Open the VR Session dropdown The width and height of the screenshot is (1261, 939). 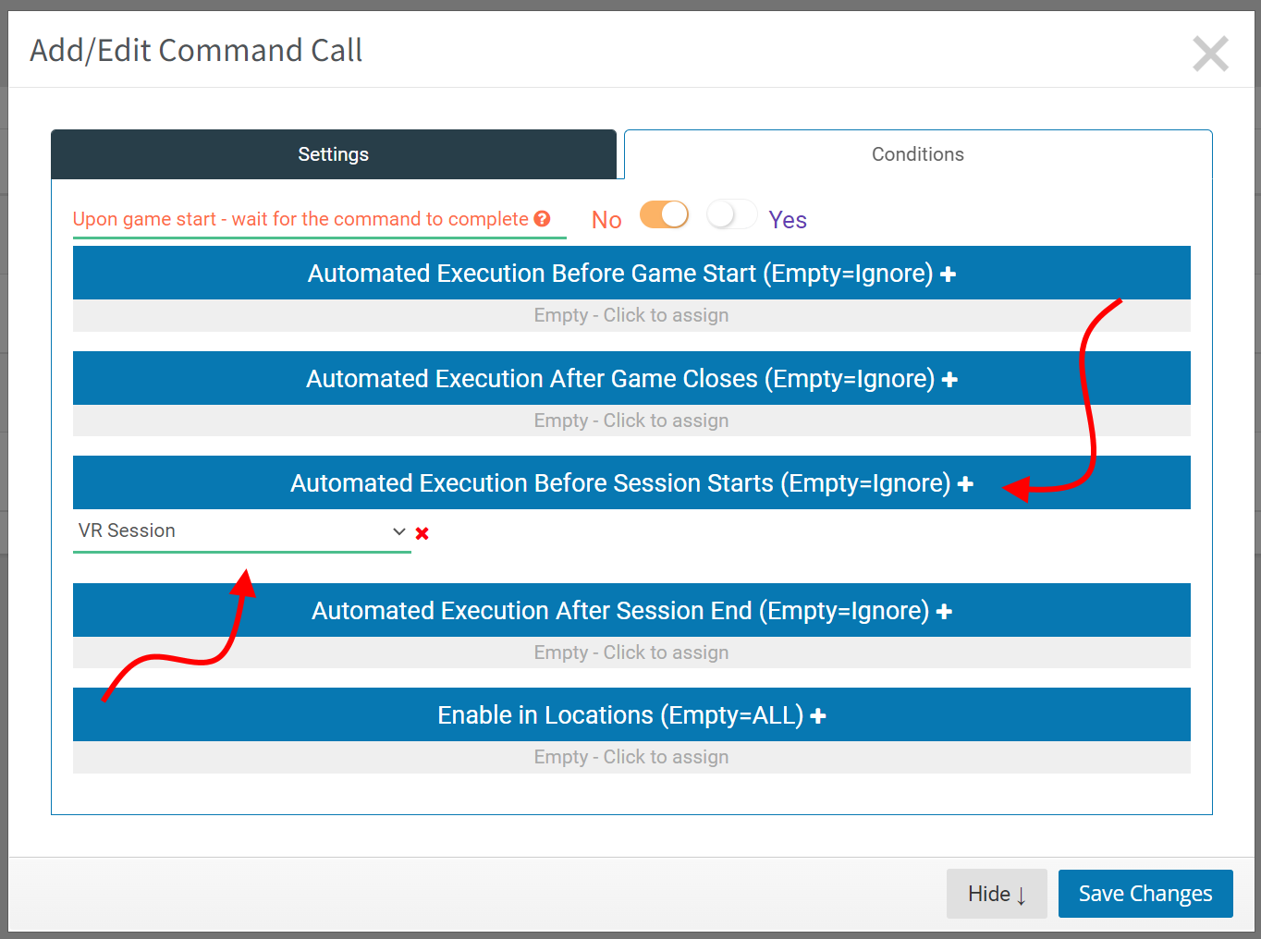242,531
